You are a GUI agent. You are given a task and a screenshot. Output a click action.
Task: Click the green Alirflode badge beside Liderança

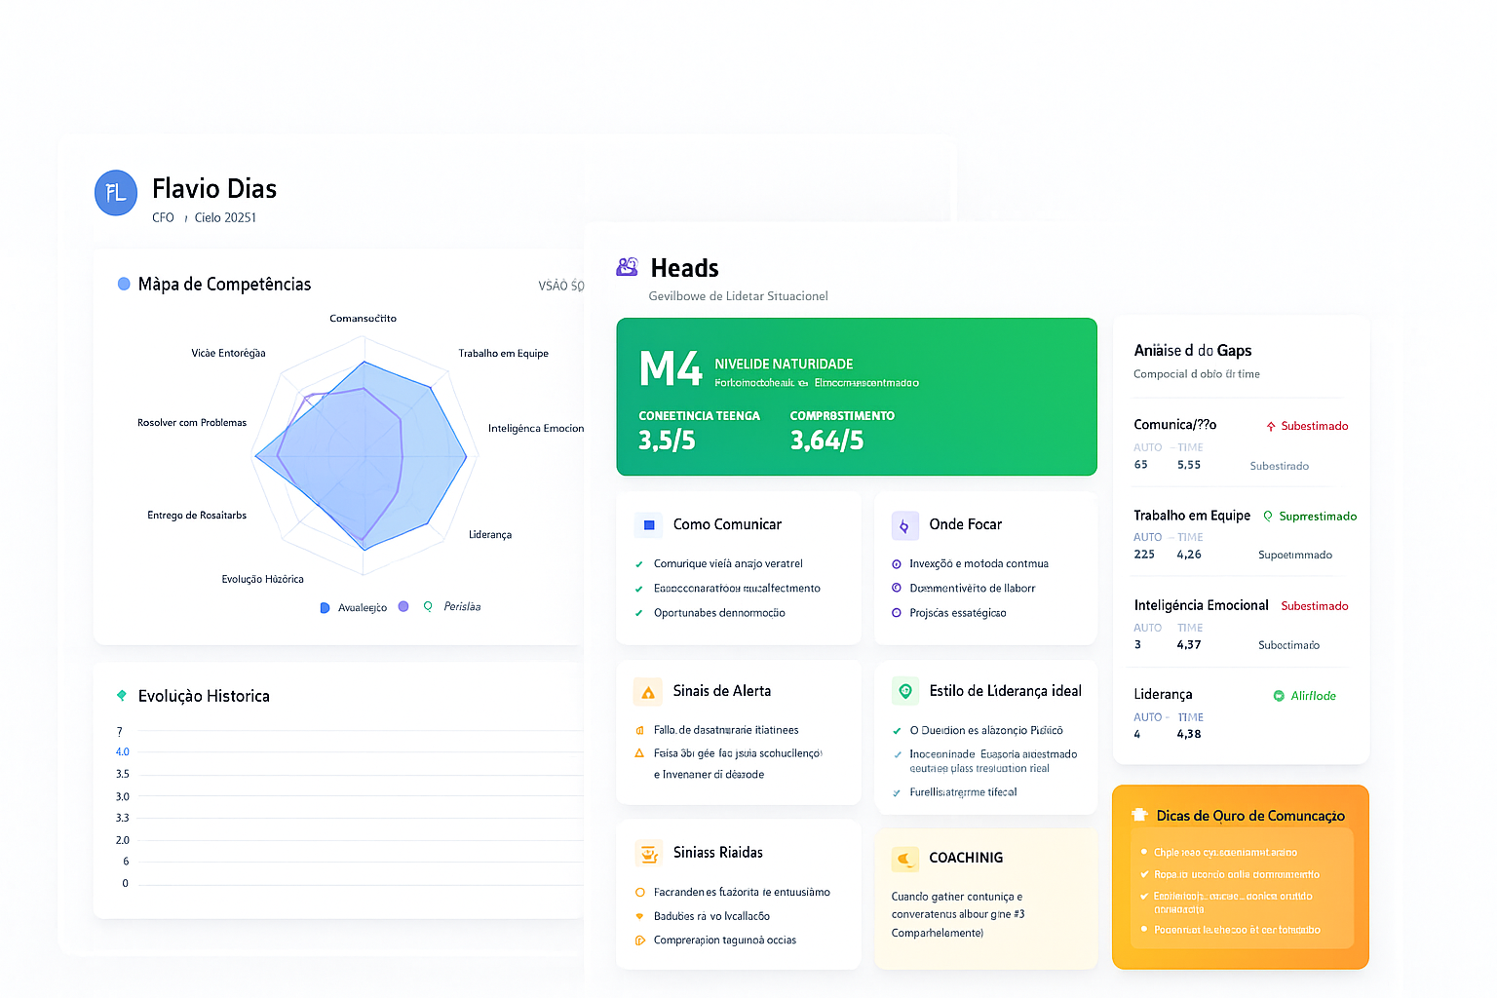tap(1304, 695)
